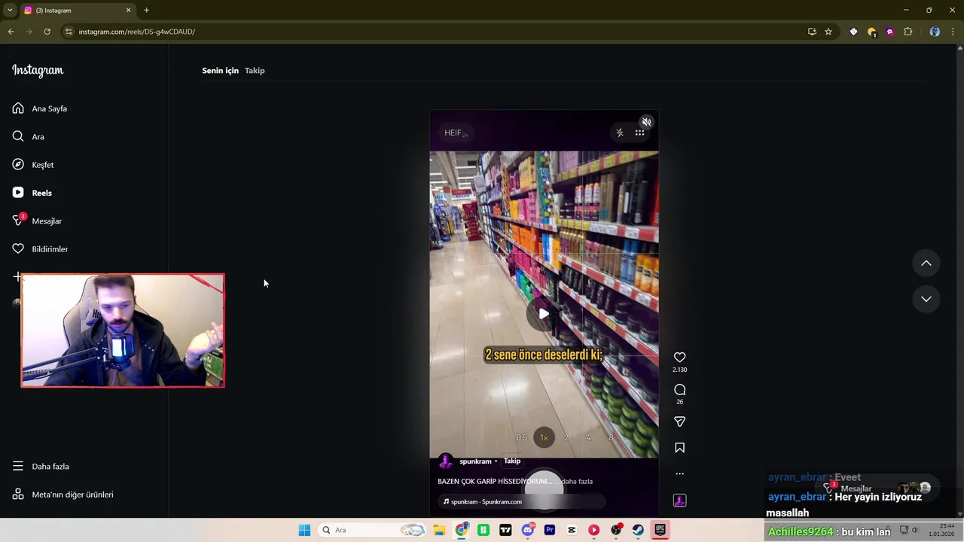Viewport: 964px width, 542px height.
Task: Open Steam from taskbar
Action: coord(638,530)
